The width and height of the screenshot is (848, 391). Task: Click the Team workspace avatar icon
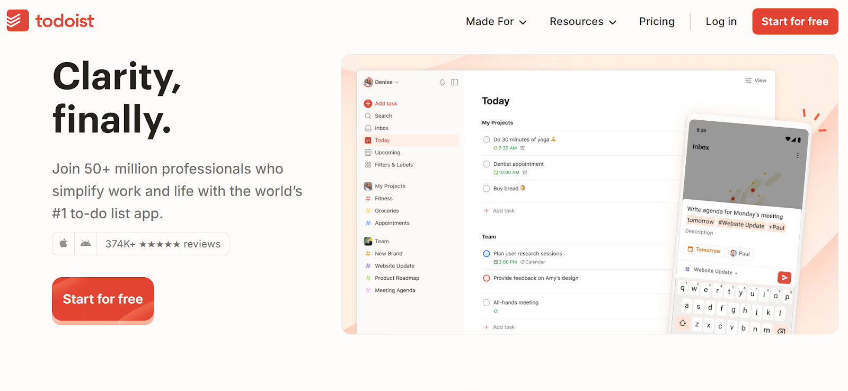[x=368, y=241]
